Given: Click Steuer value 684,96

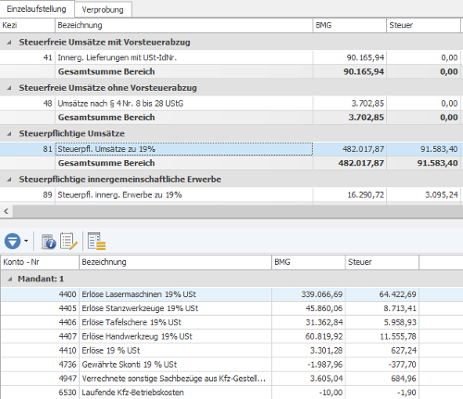Looking at the screenshot, I should tap(404, 379).
